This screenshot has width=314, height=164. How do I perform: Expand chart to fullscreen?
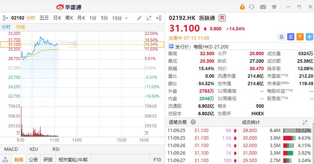149,18
